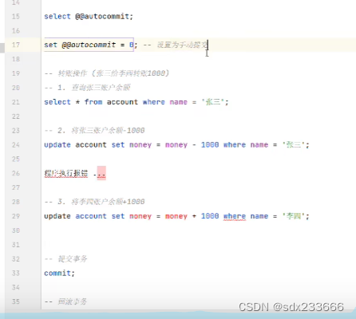Click the '张三' string on line 24
Viewport: 356px width, 319px height.
point(294,145)
